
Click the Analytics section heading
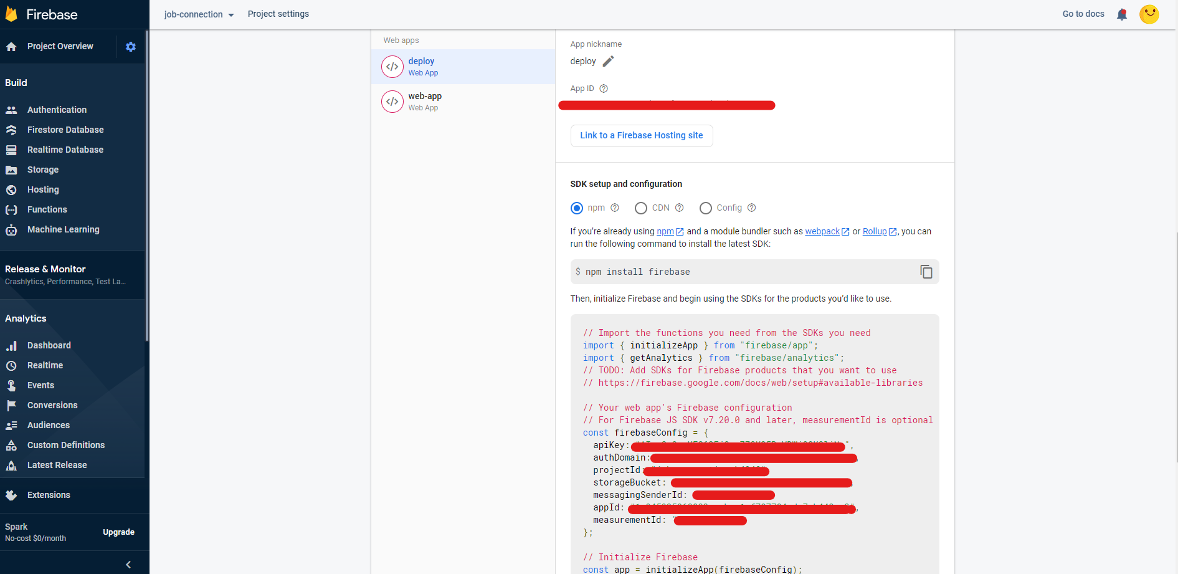26,318
